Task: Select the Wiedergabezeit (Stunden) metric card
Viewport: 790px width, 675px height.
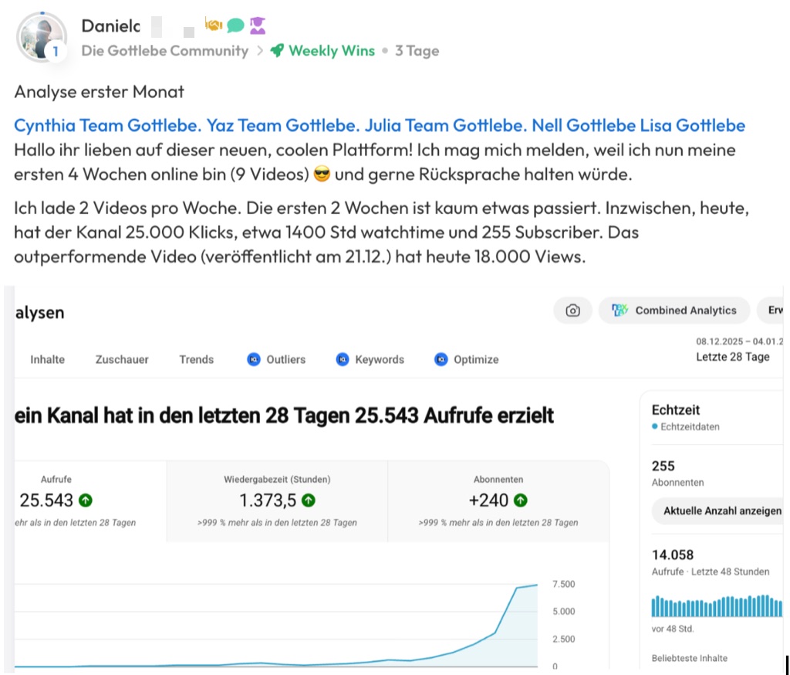Action: pos(277,500)
